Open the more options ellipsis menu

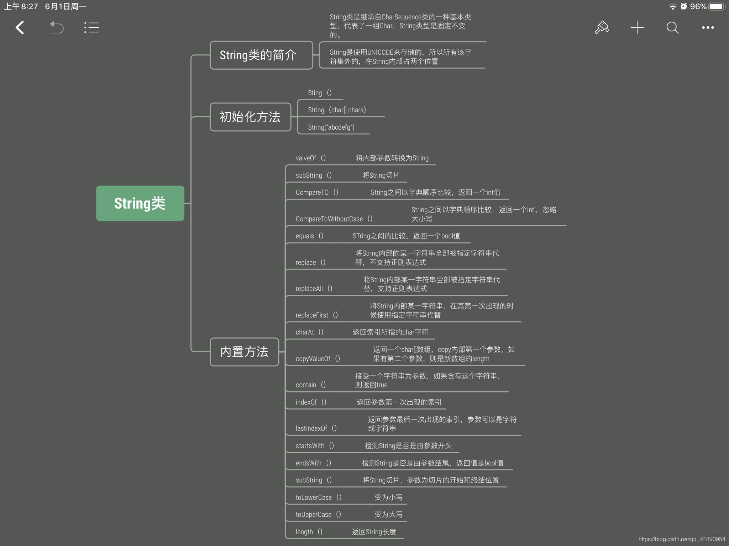(708, 28)
